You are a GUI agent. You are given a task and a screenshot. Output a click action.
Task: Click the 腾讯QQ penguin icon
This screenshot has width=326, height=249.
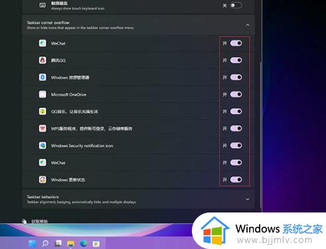(42, 60)
